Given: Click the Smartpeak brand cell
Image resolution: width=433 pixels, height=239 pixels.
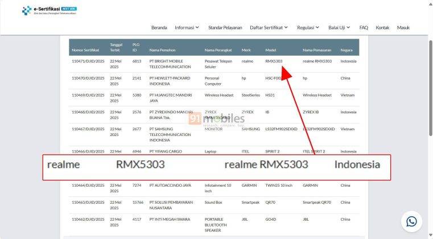Looking at the screenshot, I should (x=250, y=203).
